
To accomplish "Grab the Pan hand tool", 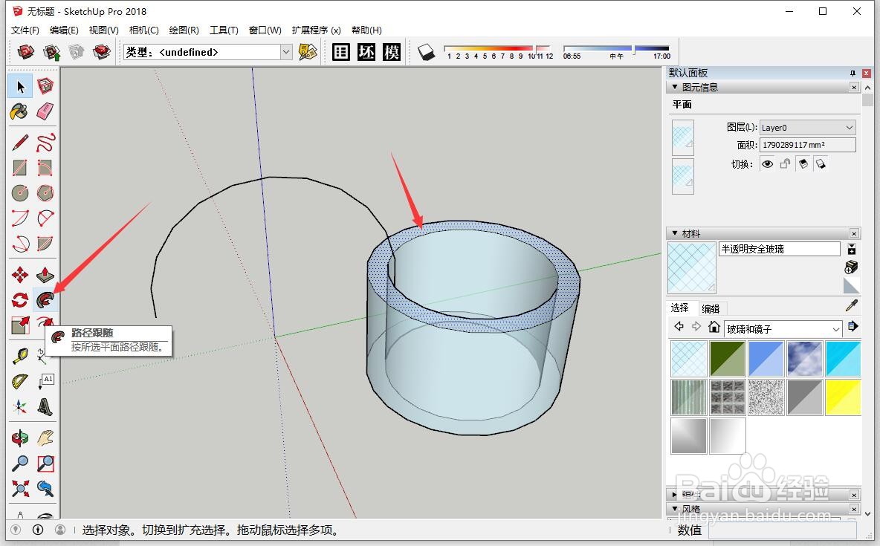I will [46, 438].
